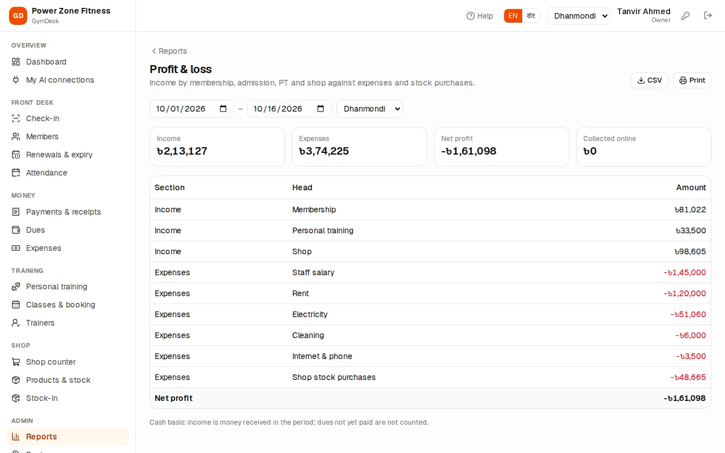Click the Internet & phone row label

point(322,356)
